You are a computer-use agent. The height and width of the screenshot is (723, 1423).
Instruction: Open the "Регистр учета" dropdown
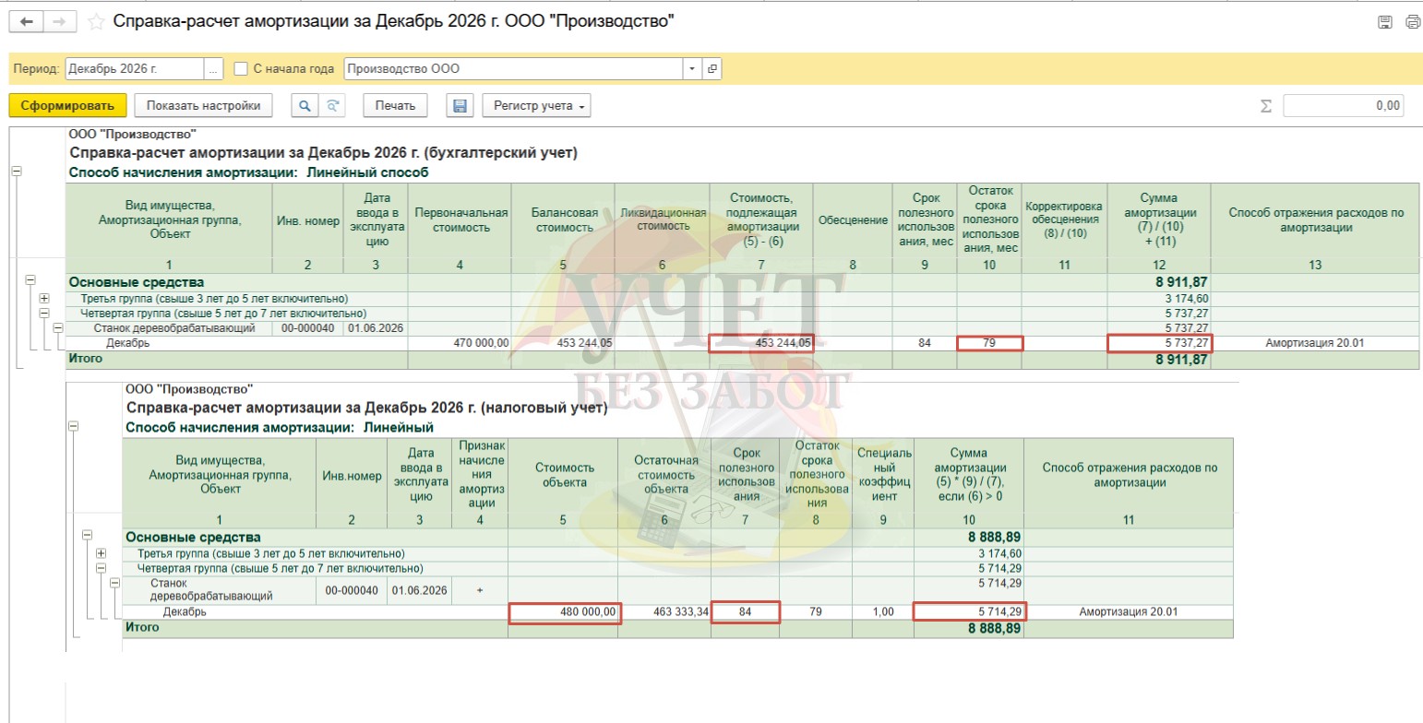coord(536,106)
